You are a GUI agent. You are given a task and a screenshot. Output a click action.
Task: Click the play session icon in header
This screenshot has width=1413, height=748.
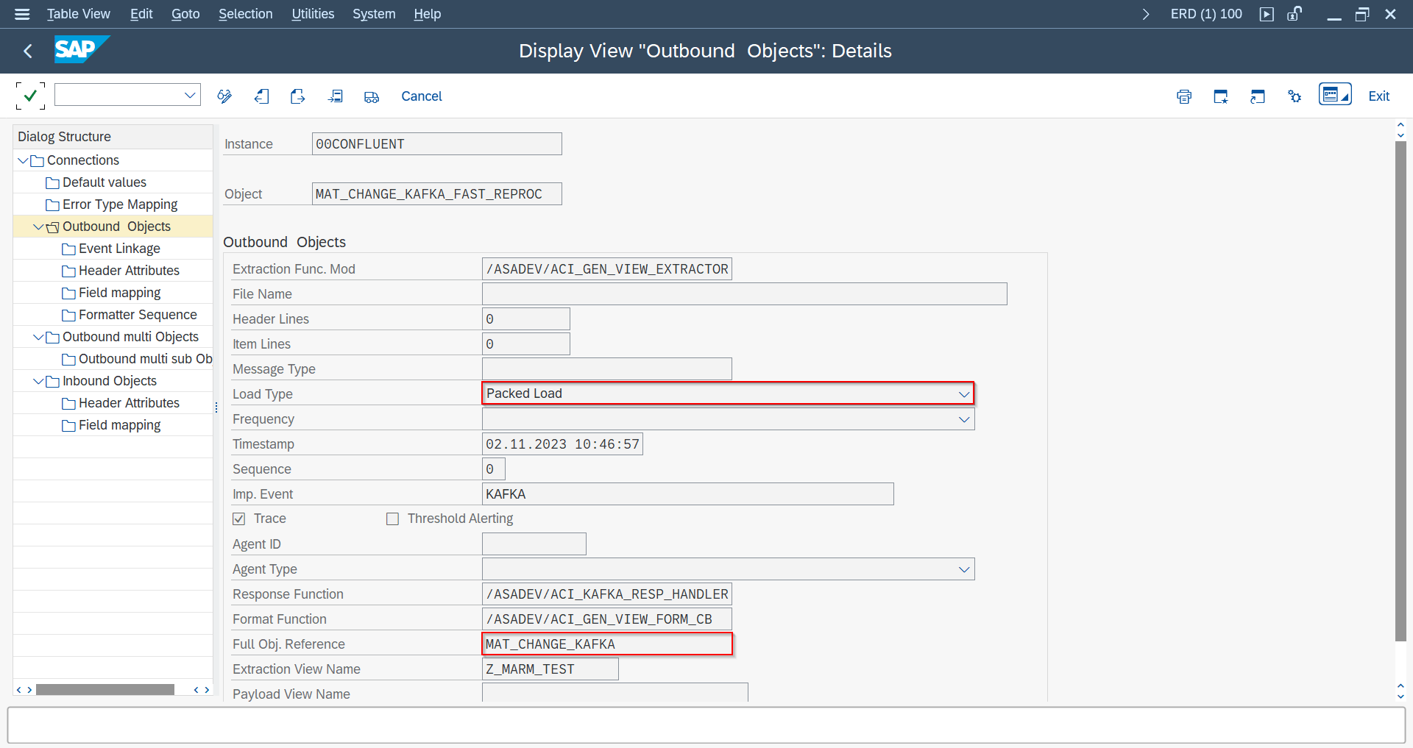(1267, 14)
